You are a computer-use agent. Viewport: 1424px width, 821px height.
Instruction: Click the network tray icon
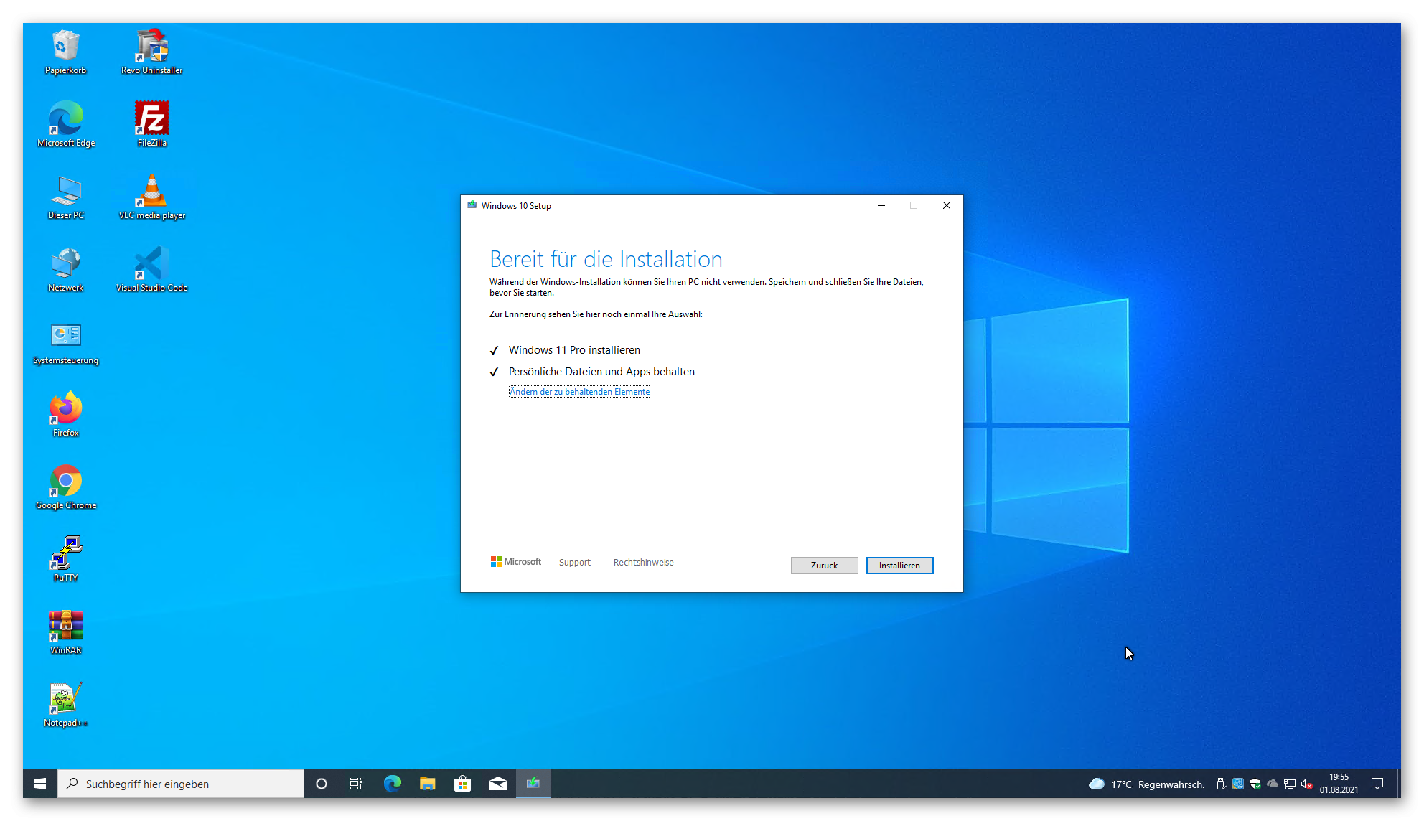[1290, 784]
